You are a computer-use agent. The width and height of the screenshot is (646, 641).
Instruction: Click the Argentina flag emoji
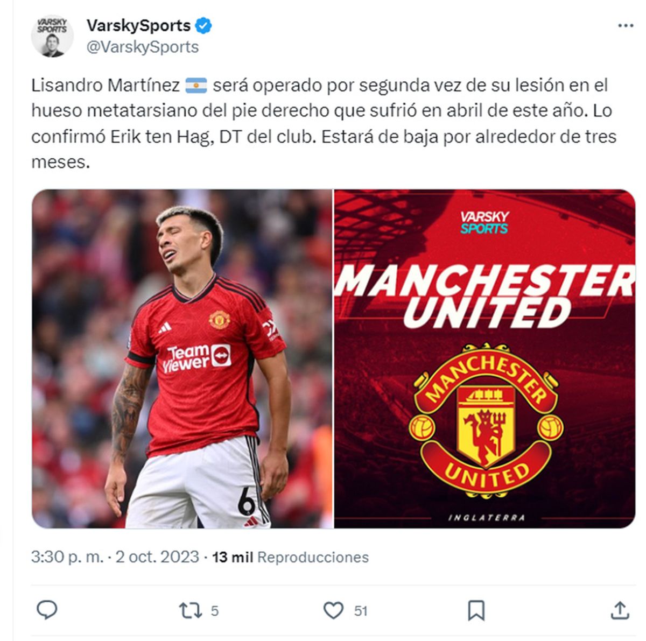(196, 85)
